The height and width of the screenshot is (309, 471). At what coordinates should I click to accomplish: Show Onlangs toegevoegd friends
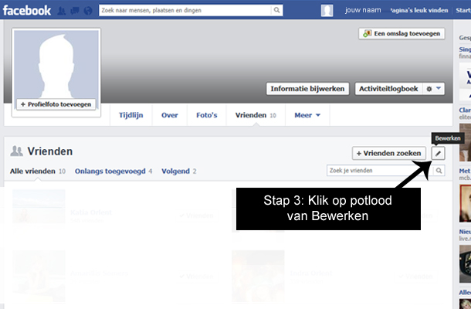114,171
